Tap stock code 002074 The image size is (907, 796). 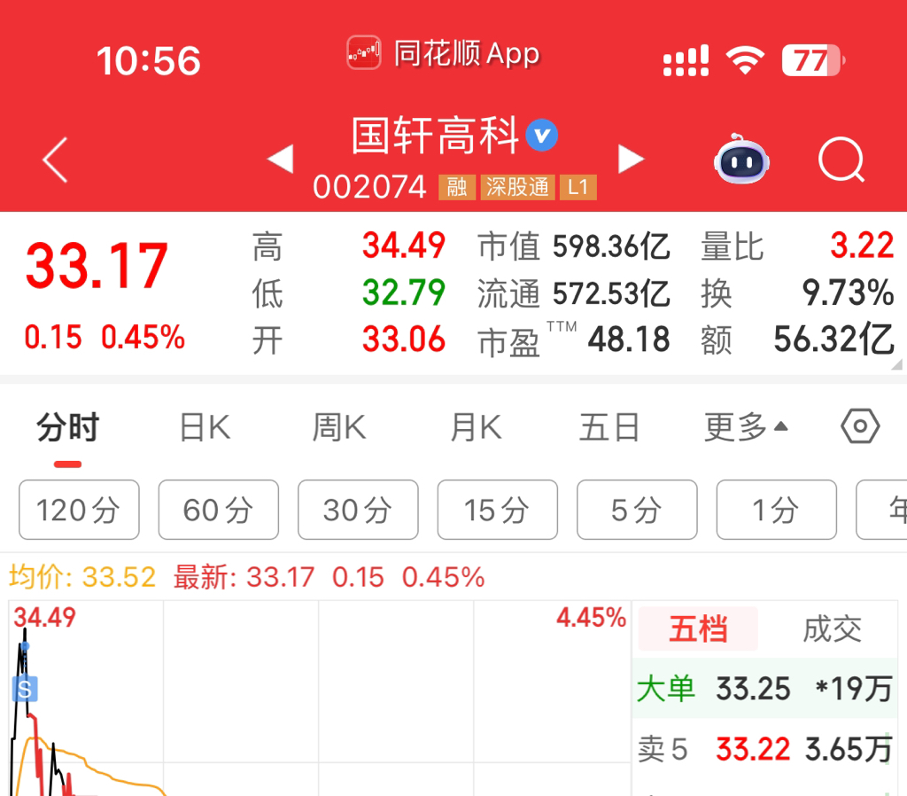click(369, 187)
